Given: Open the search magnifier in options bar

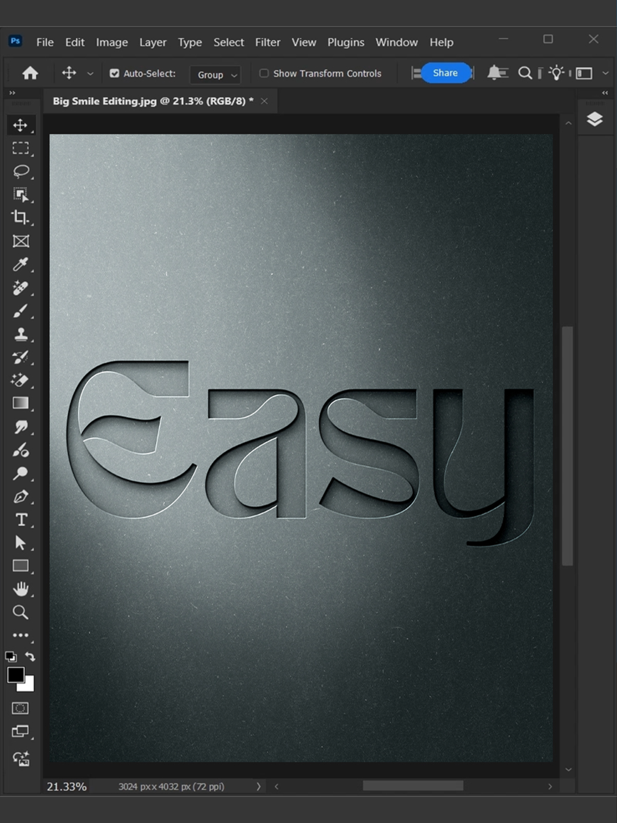Looking at the screenshot, I should (x=524, y=73).
